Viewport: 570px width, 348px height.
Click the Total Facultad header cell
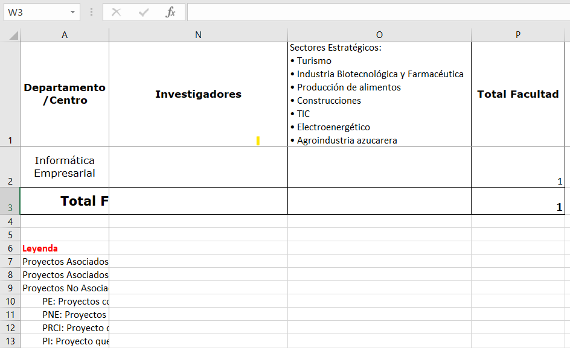point(517,94)
